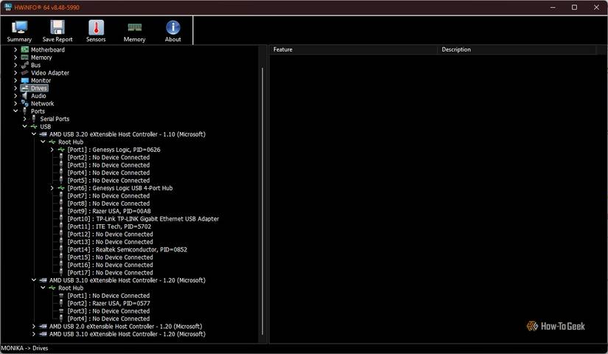
Task: Click the USB symbol icon beside USB
Action: pyautogui.click(x=34, y=127)
